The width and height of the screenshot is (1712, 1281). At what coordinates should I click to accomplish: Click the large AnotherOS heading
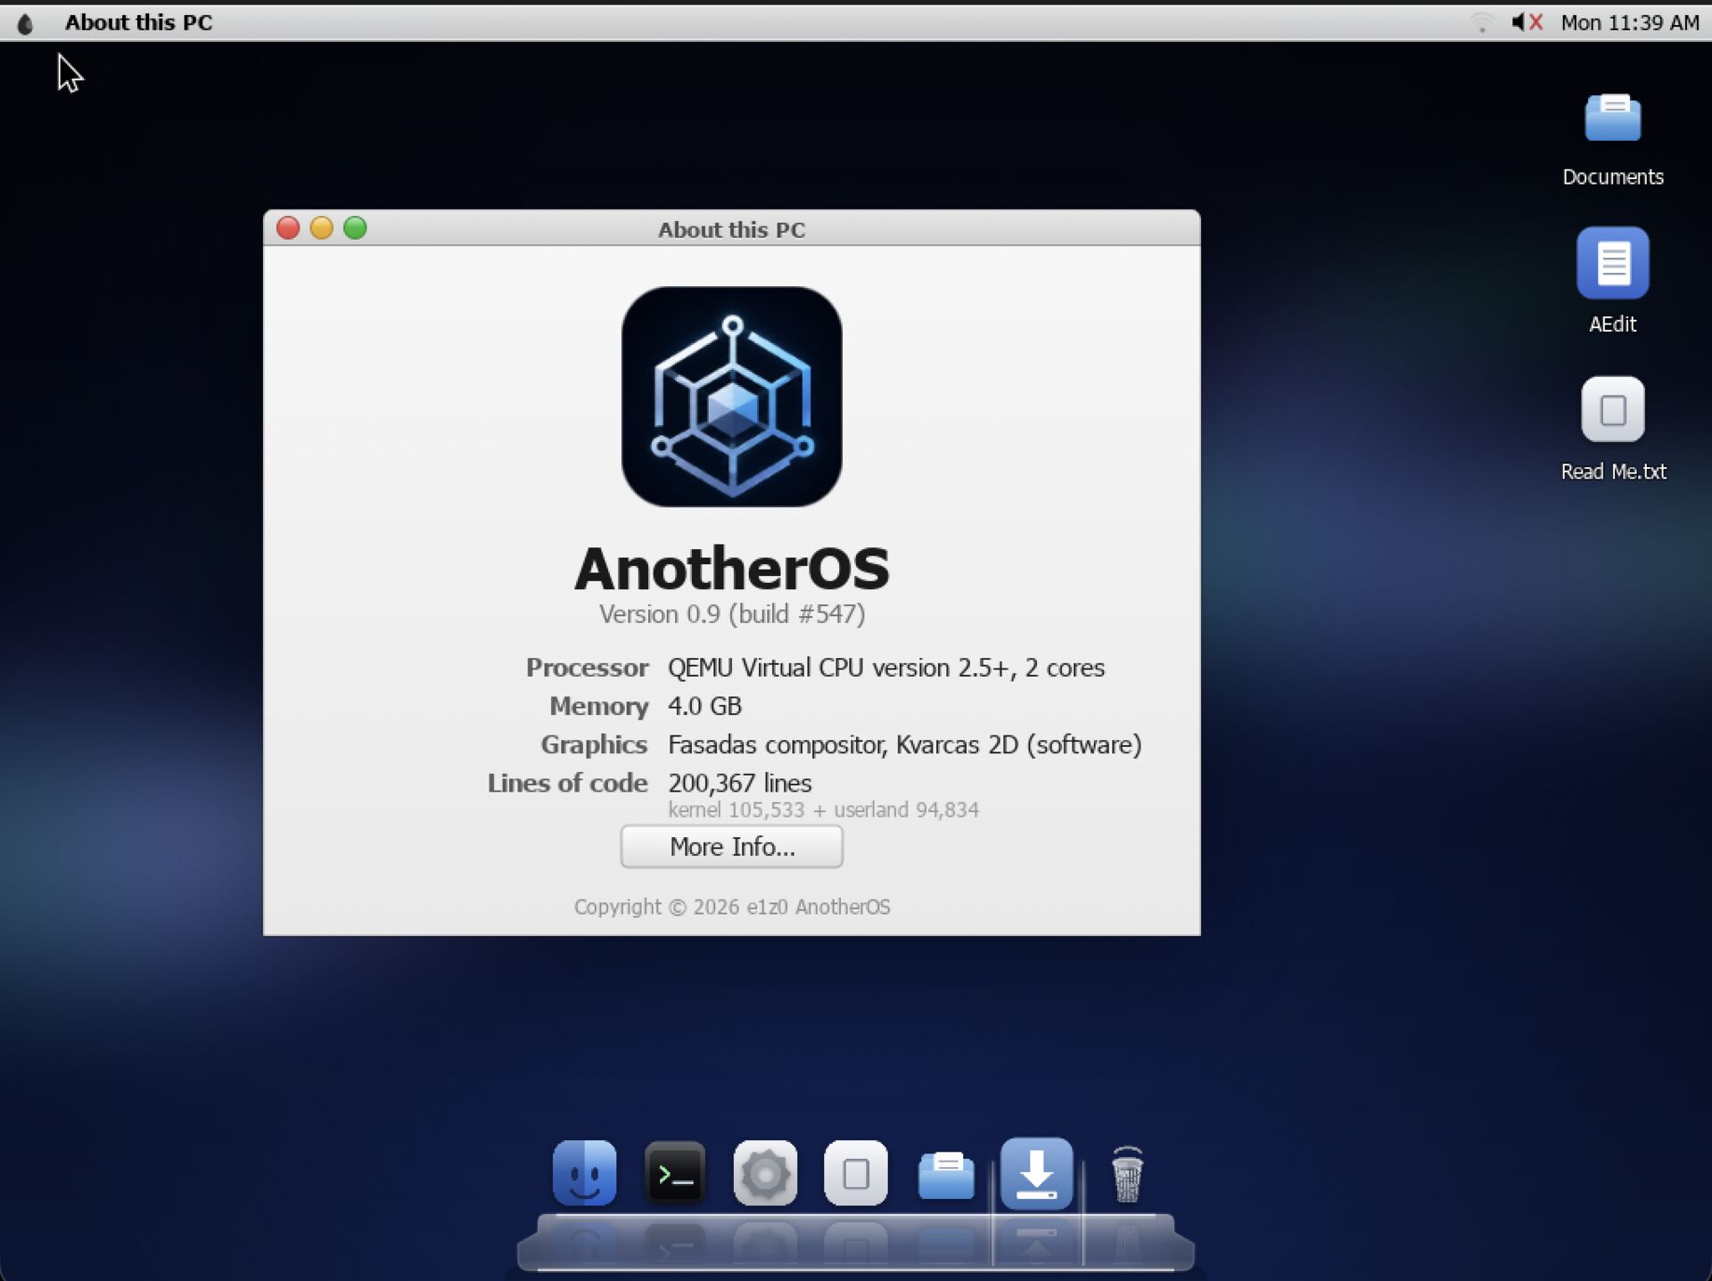pos(731,568)
